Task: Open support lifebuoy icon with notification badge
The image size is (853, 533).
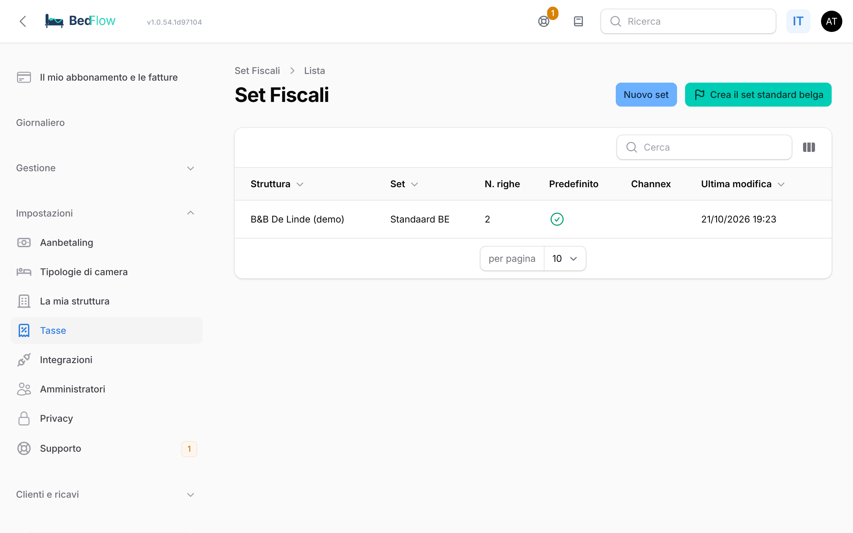Action: pyautogui.click(x=544, y=22)
